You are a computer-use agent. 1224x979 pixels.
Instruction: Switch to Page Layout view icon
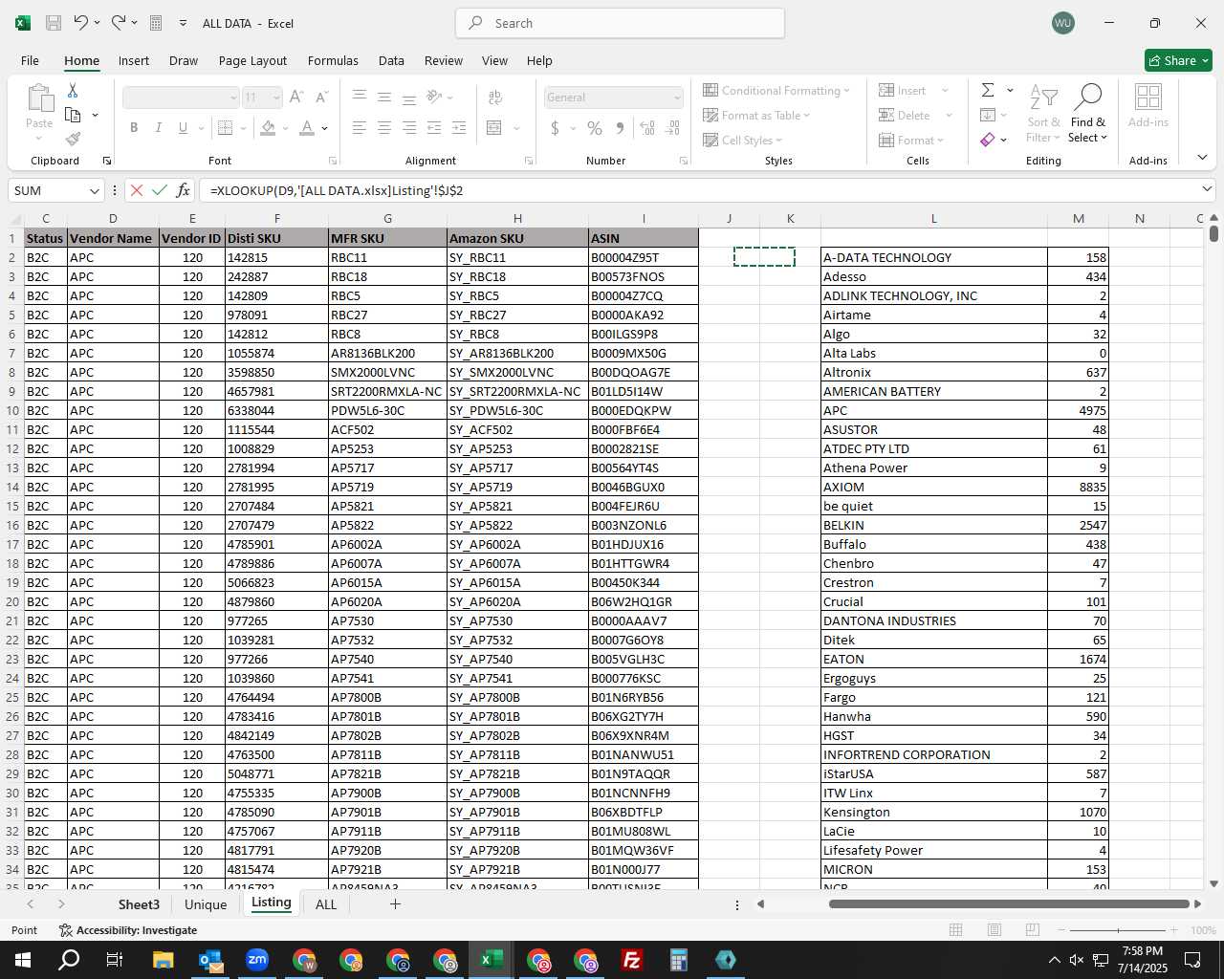[x=994, y=930]
